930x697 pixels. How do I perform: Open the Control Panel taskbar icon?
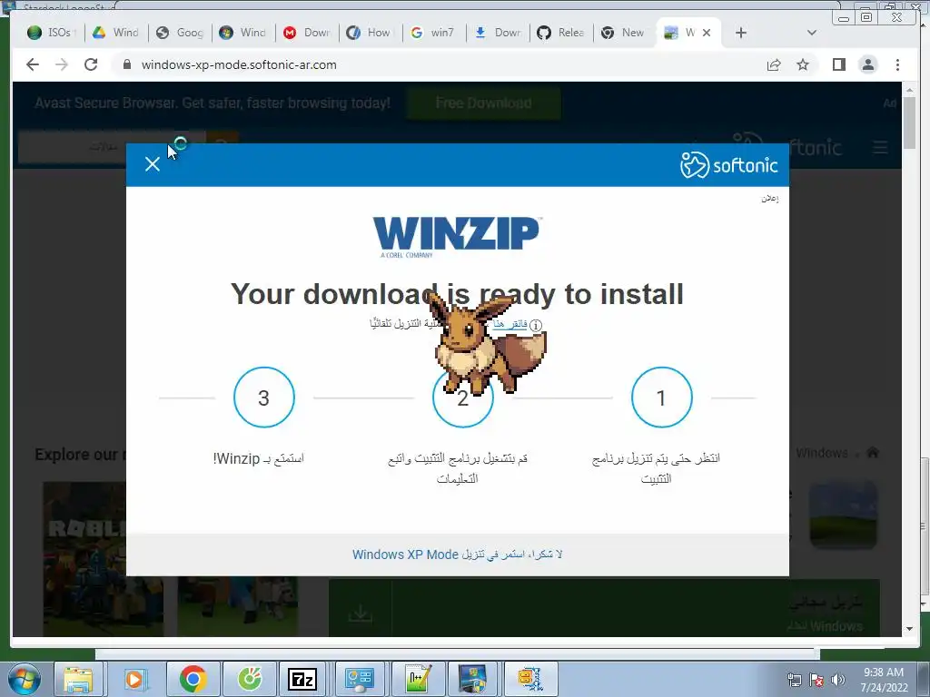360,679
